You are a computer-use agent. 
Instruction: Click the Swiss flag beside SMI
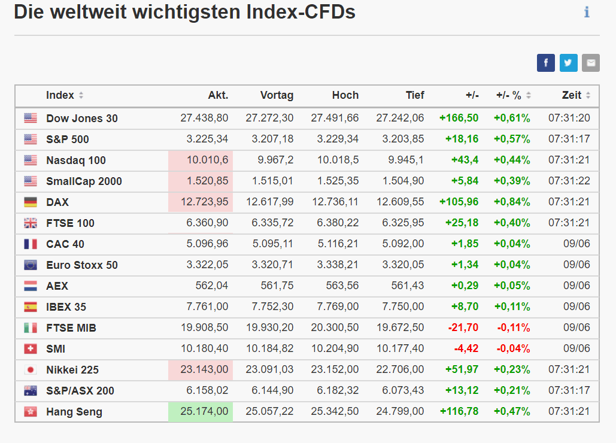31,349
